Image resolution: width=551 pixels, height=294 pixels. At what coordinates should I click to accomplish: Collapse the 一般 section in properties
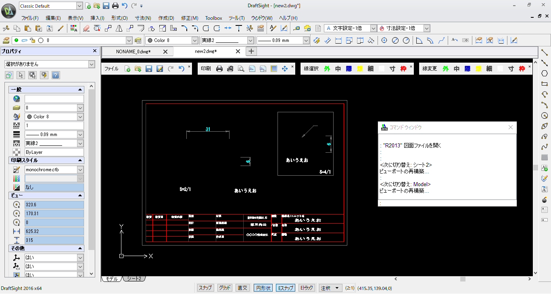pos(80,90)
